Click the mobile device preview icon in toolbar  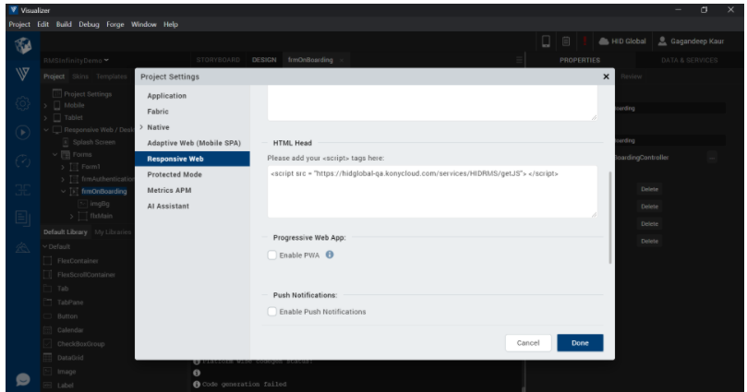(x=546, y=42)
